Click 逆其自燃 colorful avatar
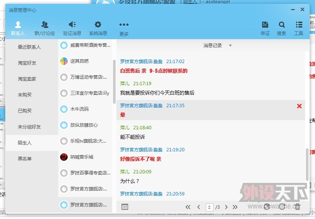The height and width of the screenshot is (219, 315). coord(64,61)
